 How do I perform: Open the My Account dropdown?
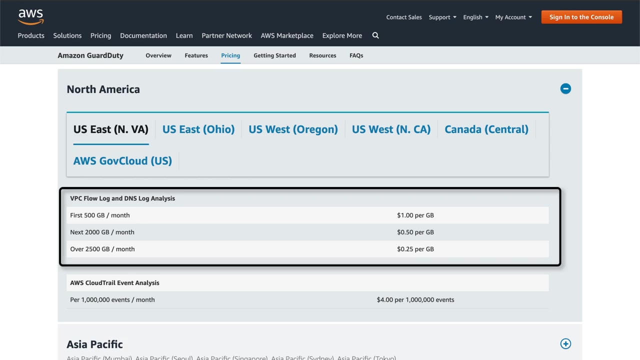(x=513, y=17)
